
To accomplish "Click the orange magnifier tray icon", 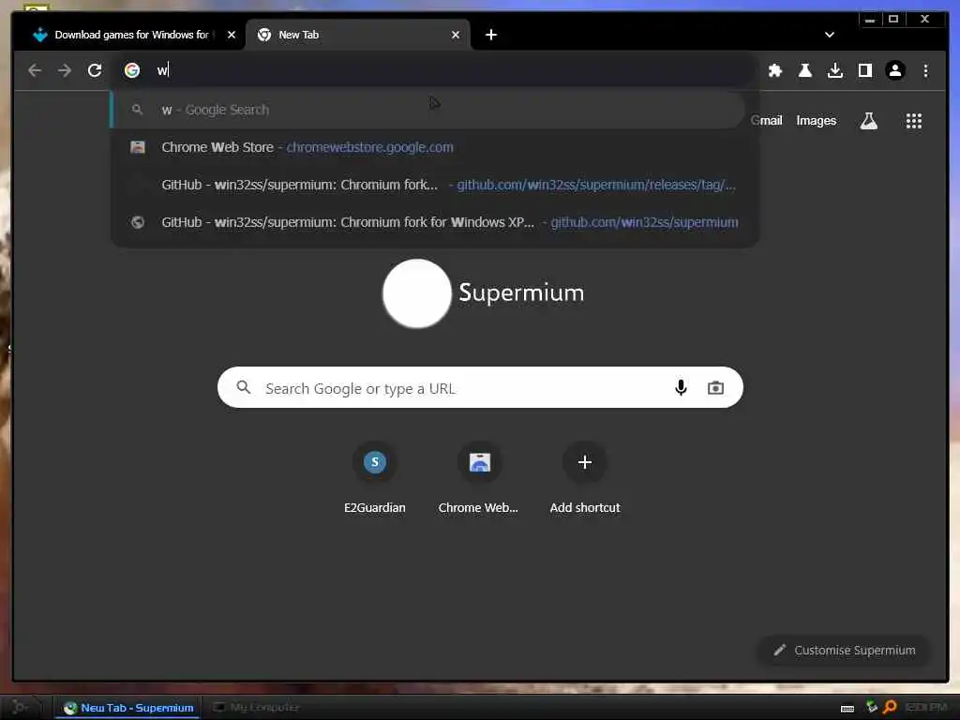I will click(x=890, y=708).
